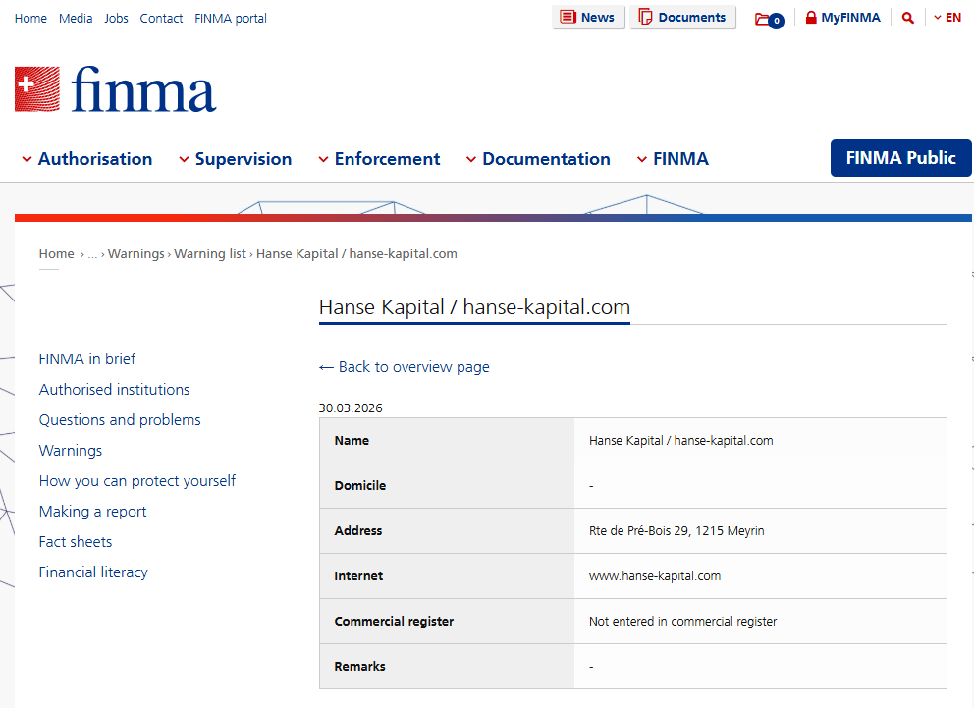The image size is (974, 708).
Task: Open the Jobs link
Action: click(x=116, y=19)
